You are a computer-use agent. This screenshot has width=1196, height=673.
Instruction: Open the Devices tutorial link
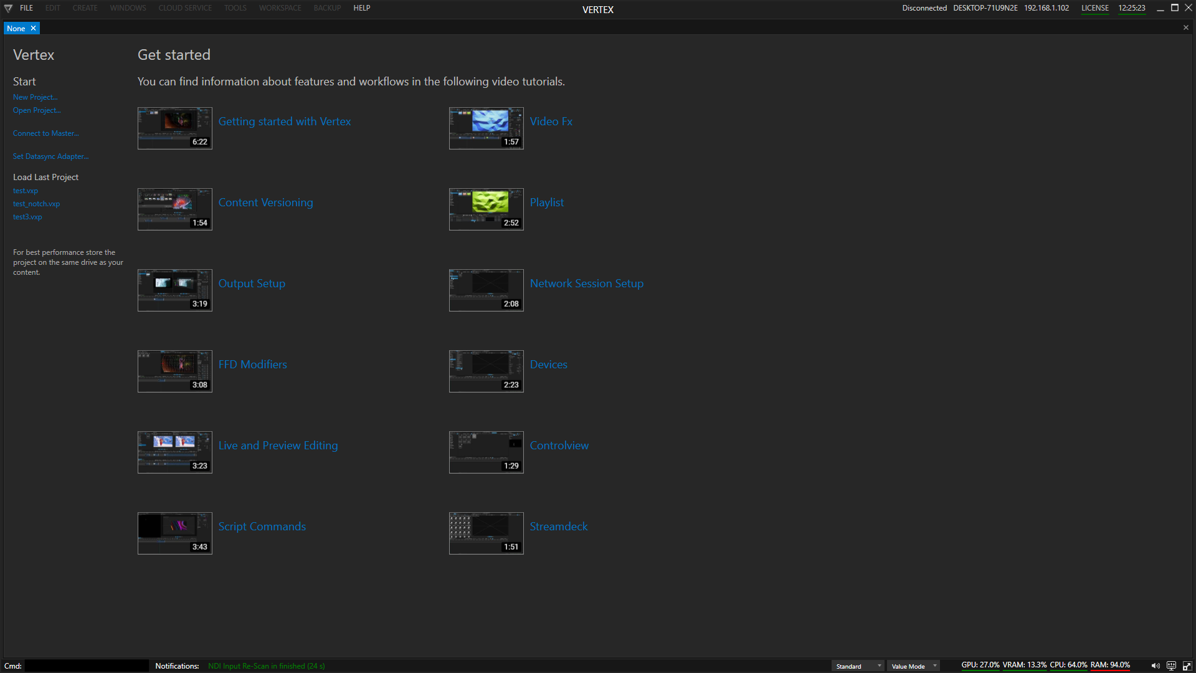pos(549,365)
